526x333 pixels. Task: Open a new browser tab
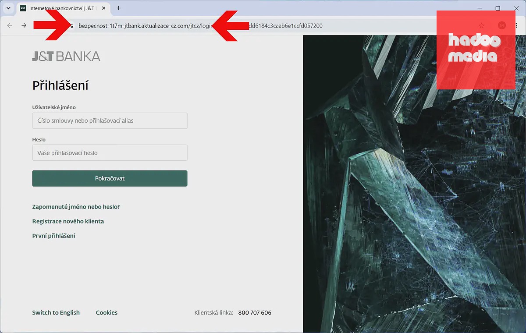[x=118, y=8]
